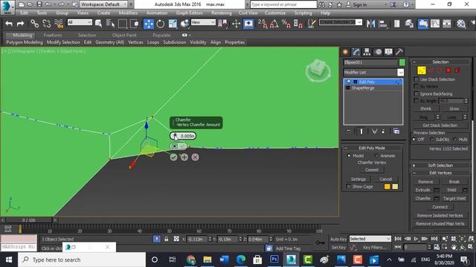The image size is (476, 267).
Task: Click the Redo arrow in main toolbar
Action: click(20, 24)
